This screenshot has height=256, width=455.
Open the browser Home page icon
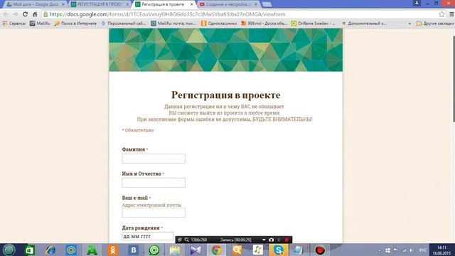[x=35, y=14]
